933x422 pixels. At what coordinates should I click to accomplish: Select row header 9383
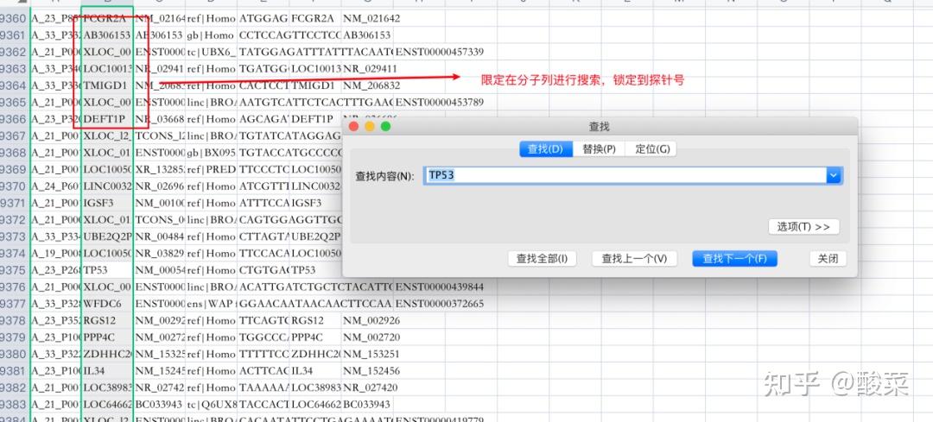click(x=13, y=404)
